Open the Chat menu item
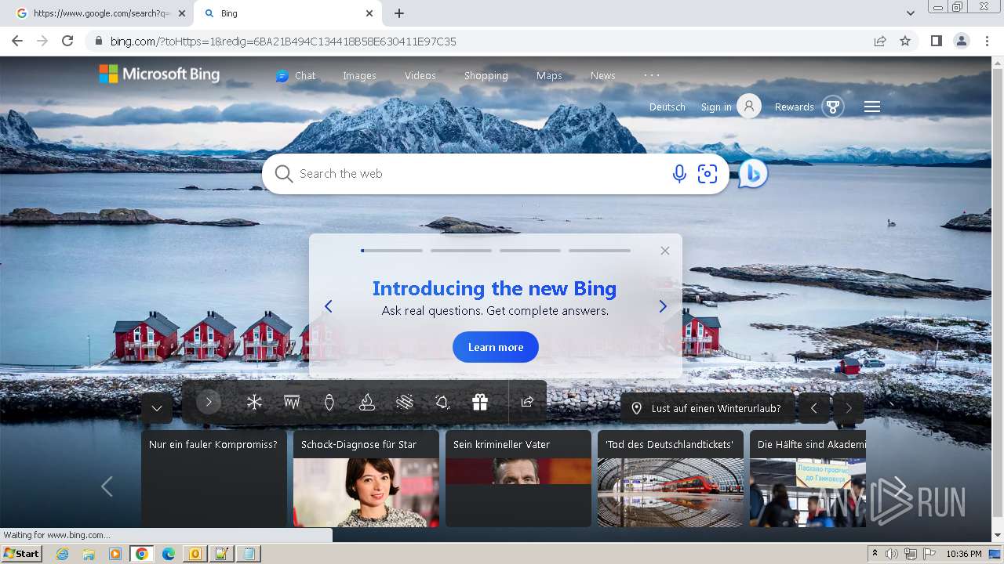 296,76
